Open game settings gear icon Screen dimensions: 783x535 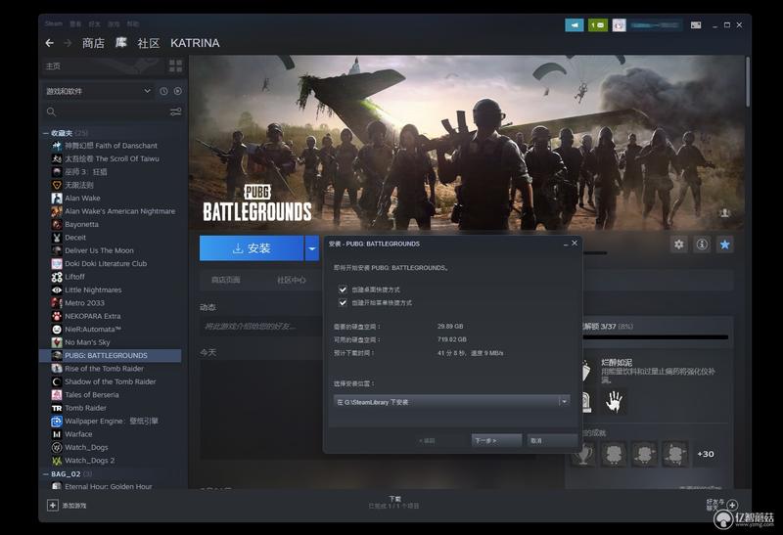click(678, 245)
